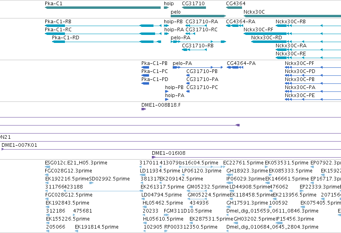Click hoip-PA protein label

(x=175, y=95)
